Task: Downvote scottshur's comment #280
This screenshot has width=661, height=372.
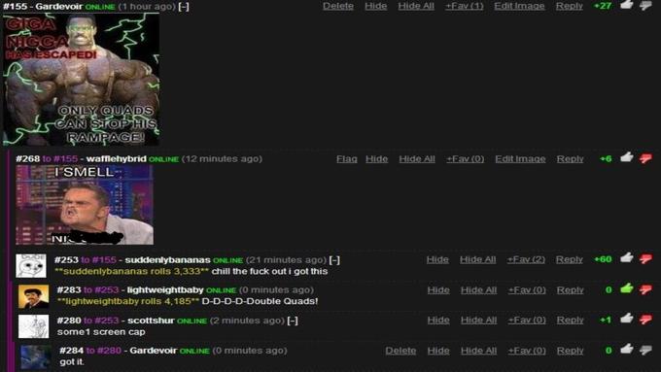Action: (x=645, y=320)
